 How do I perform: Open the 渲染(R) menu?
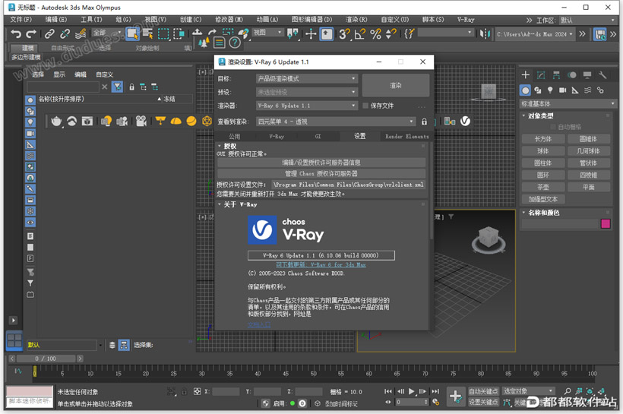tap(356, 20)
